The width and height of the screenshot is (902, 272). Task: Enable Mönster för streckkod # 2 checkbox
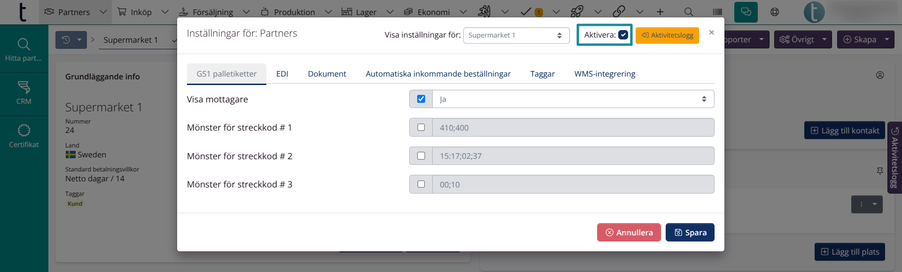[x=421, y=156]
